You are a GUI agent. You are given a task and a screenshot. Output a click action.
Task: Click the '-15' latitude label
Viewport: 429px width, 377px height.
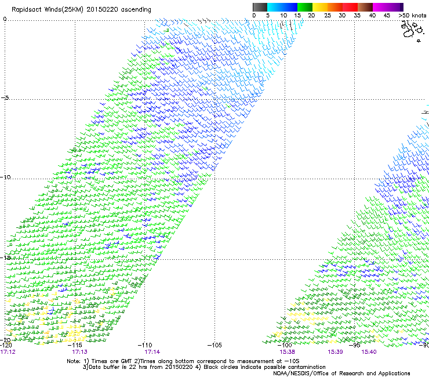tap(5, 258)
